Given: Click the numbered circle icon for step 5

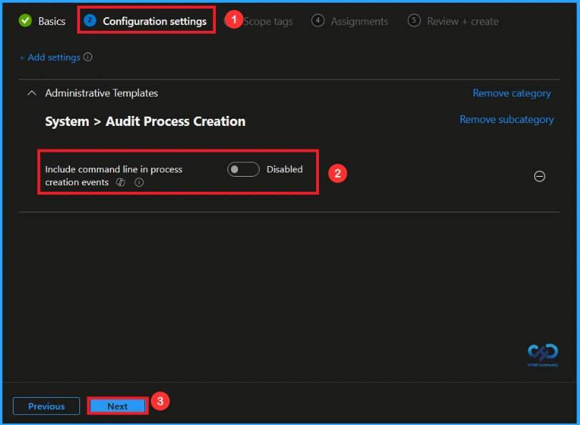Looking at the screenshot, I should (x=414, y=21).
